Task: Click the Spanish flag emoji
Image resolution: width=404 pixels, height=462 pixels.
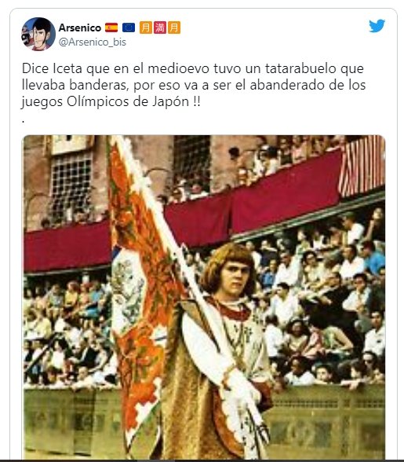Action: click(x=111, y=27)
